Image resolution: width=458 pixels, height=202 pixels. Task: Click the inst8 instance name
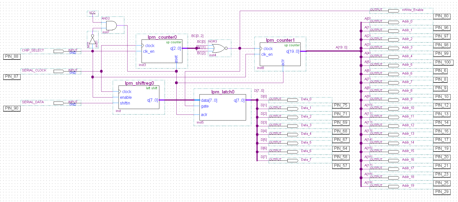(261, 68)
